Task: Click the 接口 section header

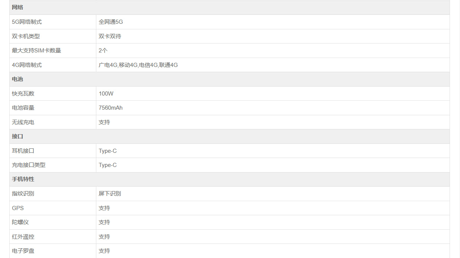Action: point(17,136)
